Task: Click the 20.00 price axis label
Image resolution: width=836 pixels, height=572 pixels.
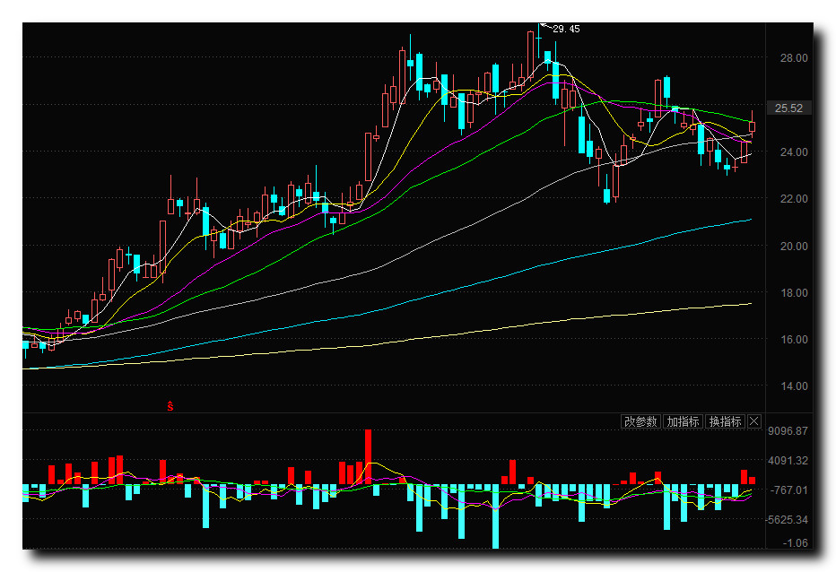Action: [x=794, y=247]
